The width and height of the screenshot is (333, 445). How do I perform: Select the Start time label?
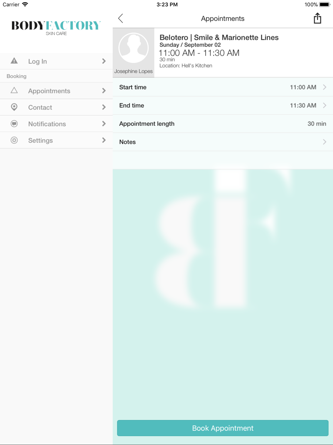pos(133,87)
